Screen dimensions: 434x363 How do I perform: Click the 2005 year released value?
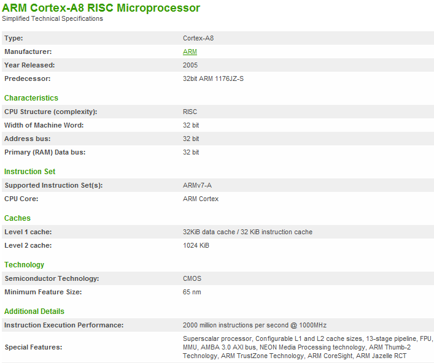[x=190, y=65]
